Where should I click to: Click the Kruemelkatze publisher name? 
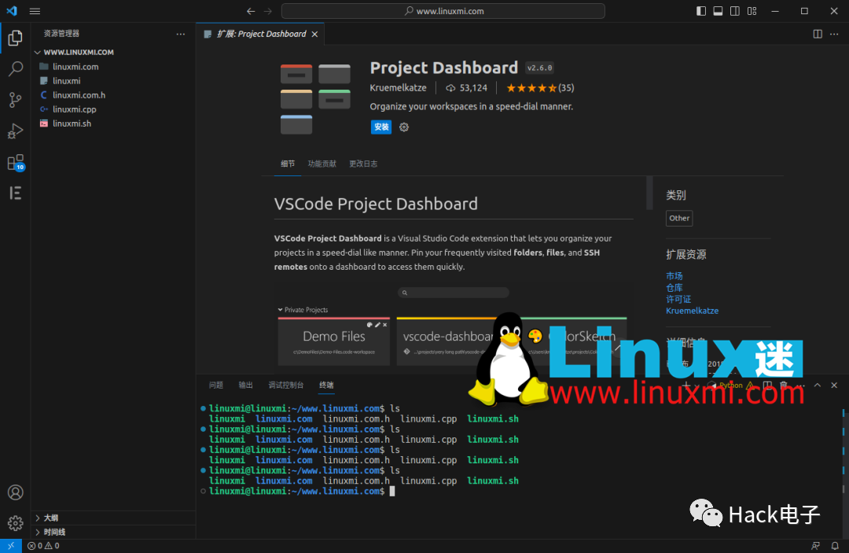click(x=398, y=88)
